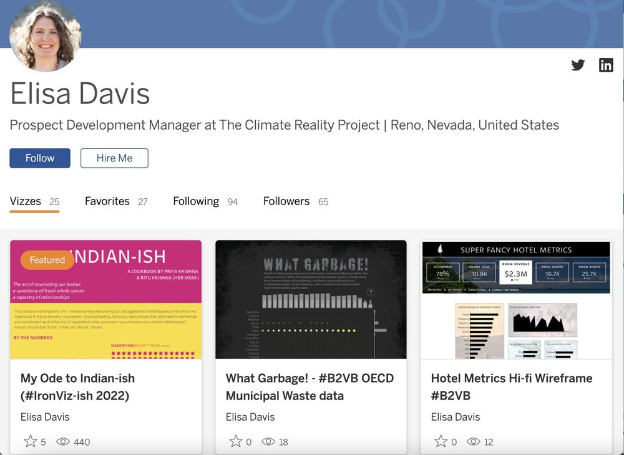
Task: Click the Elisa Davis profile name heading
Action: pos(80,93)
